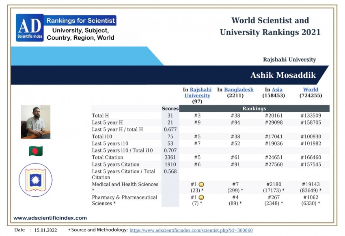Screen dimensions: 345x236
Task: Select the dark Rankings table header bar
Action: click(x=254, y=109)
